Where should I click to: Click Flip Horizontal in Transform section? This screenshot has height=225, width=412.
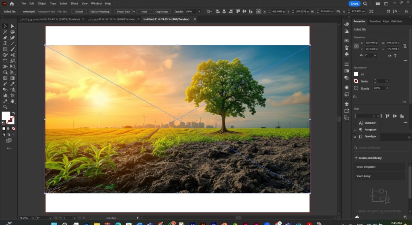[x=389, y=55]
